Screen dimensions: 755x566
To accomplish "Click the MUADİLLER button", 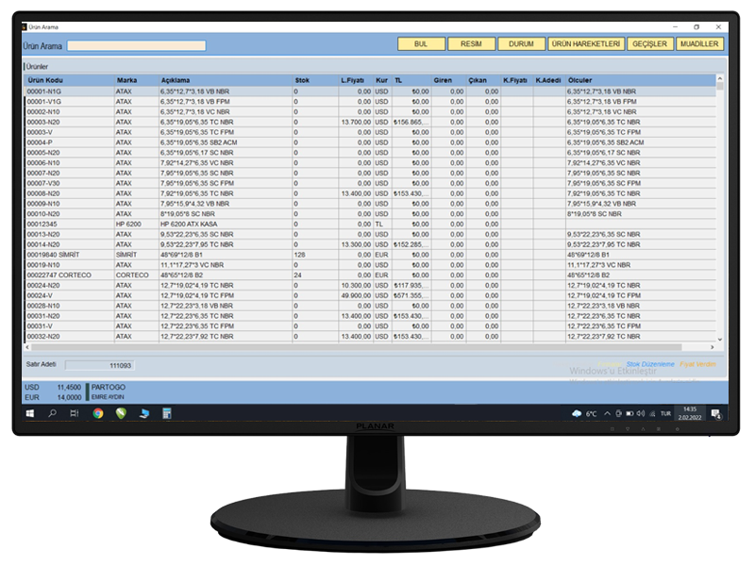I will click(699, 43).
